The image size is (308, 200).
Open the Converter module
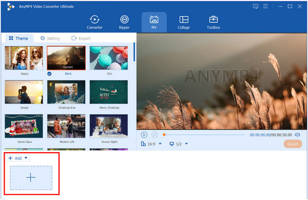pos(94,22)
